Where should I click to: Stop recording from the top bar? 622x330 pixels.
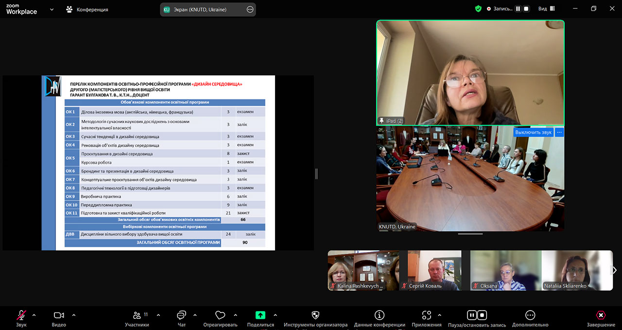pyautogui.click(x=525, y=9)
